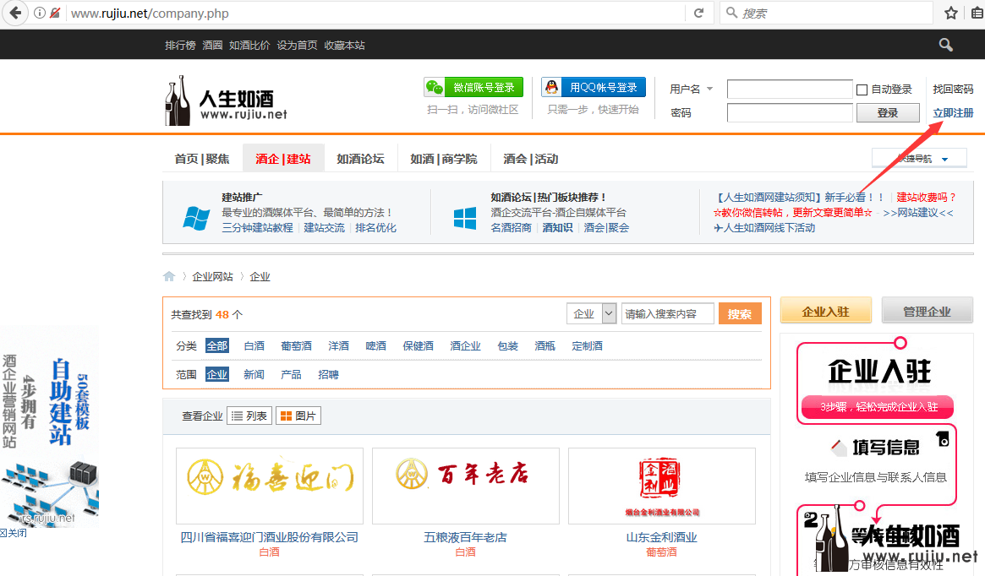Filter category by 葡萄酒
Viewport: 985px width, 576px height.
[297, 345]
